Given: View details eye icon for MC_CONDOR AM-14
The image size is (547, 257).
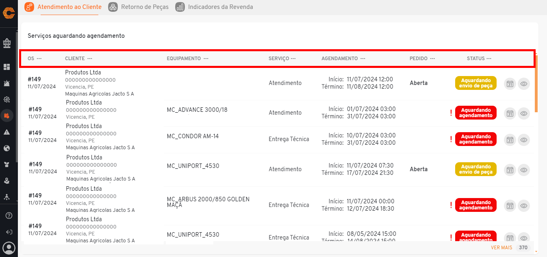Looking at the screenshot, I should click(x=524, y=140).
